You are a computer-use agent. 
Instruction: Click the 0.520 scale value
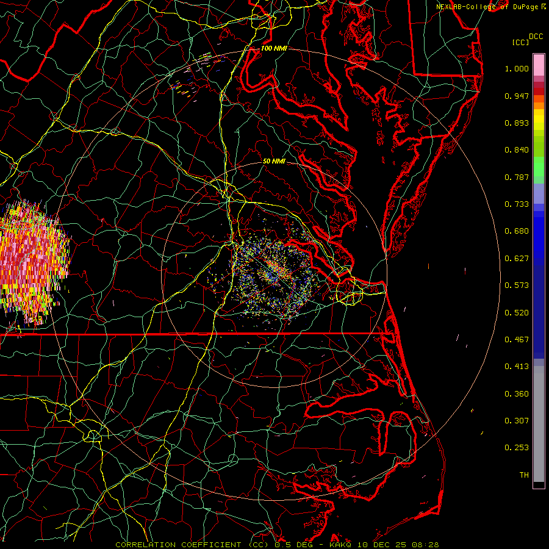(x=517, y=313)
